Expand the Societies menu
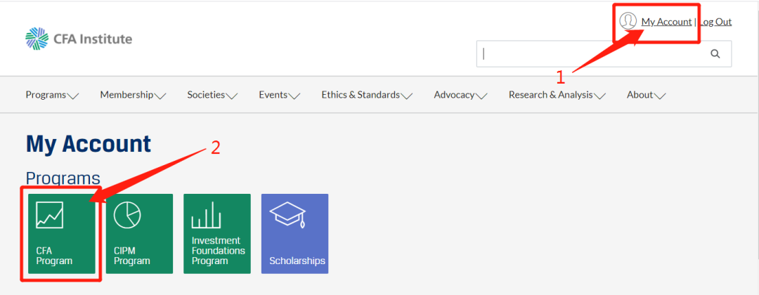Image resolution: width=759 pixels, height=295 pixels. point(212,95)
